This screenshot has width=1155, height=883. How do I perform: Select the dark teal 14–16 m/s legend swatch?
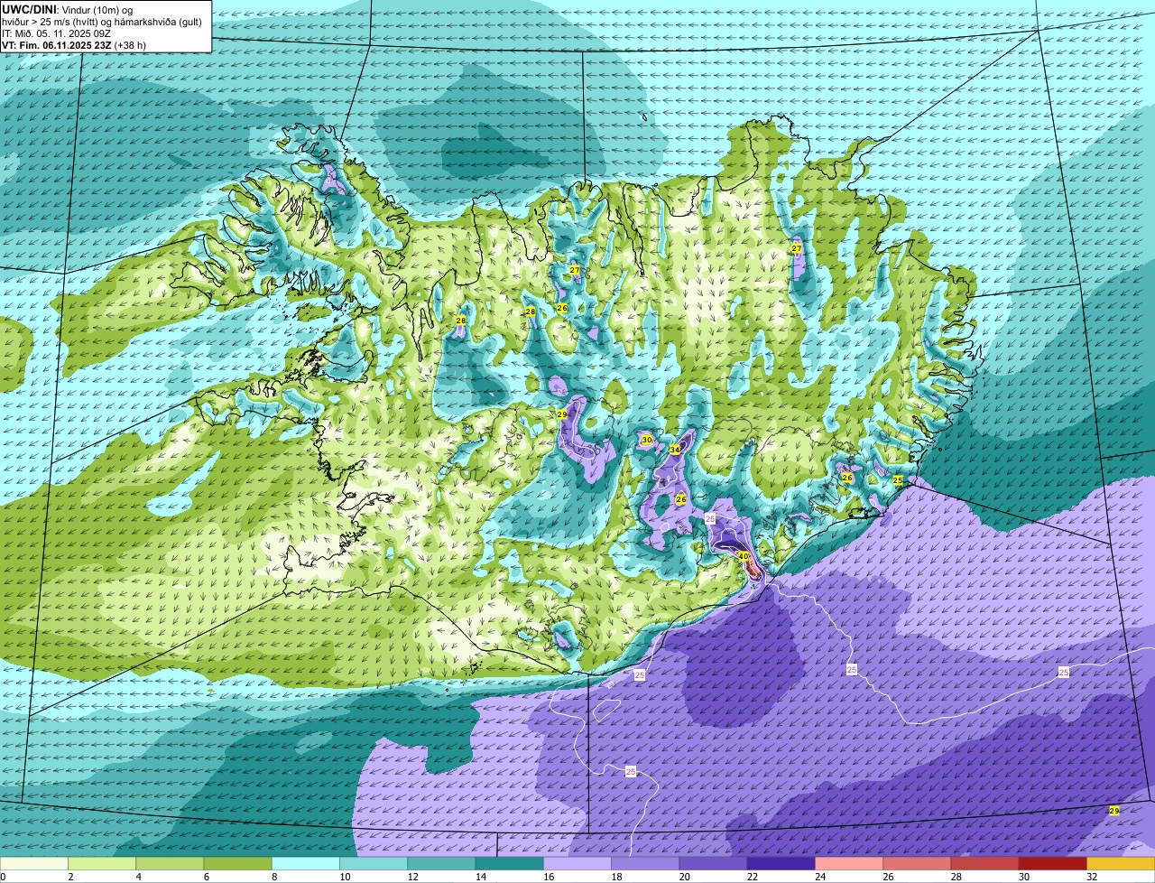point(510,863)
